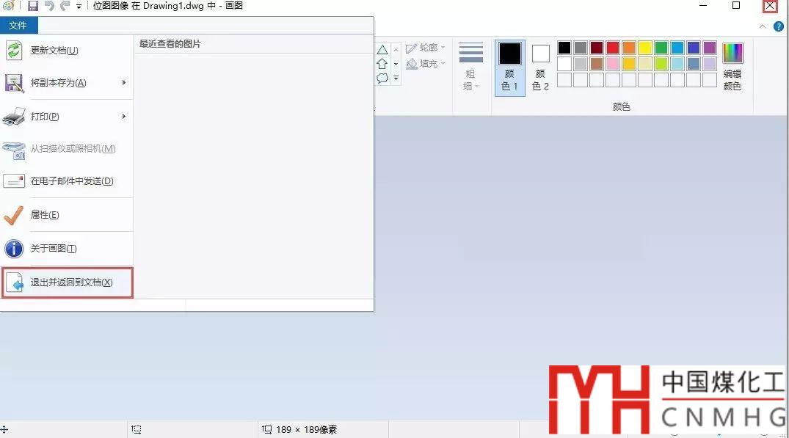The width and height of the screenshot is (789, 438).
Task: Pick the lime green color swatch
Action: tap(661, 64)
